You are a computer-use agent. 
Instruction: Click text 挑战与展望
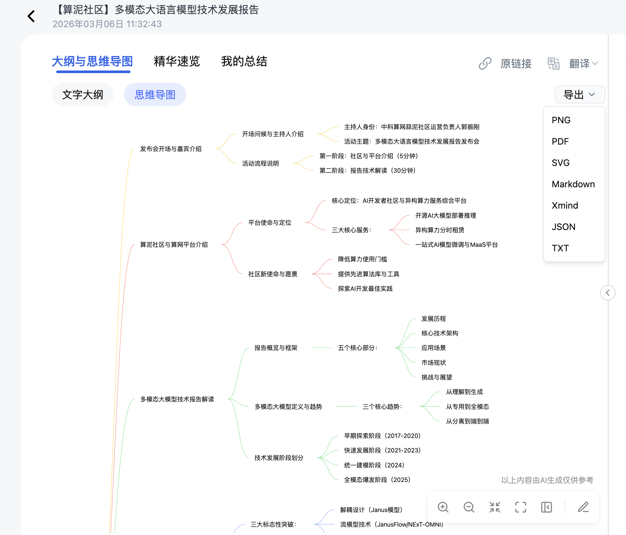pos(437,377)
